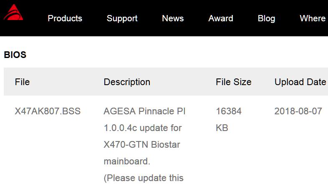Click the Upload Date column header

click(300, 82)
